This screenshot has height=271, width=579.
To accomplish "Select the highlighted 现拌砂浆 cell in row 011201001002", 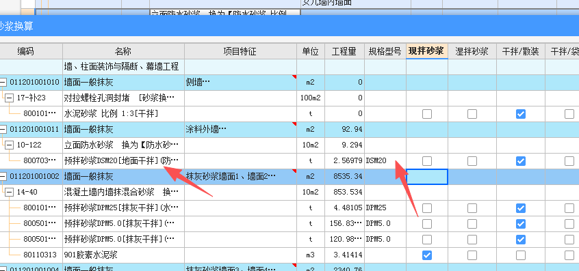I will 427,177.
